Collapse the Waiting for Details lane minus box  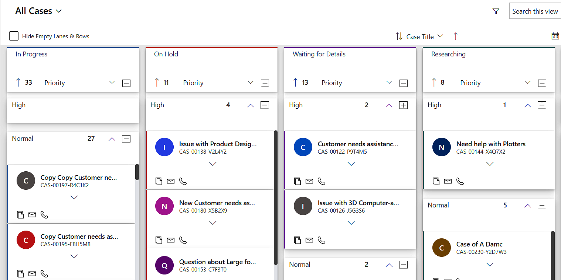pos(404,83)
